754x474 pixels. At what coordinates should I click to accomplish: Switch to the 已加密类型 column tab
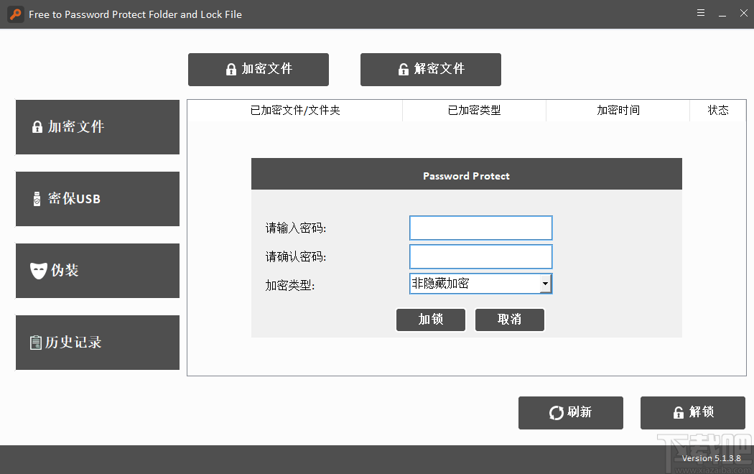coord(474,111)
